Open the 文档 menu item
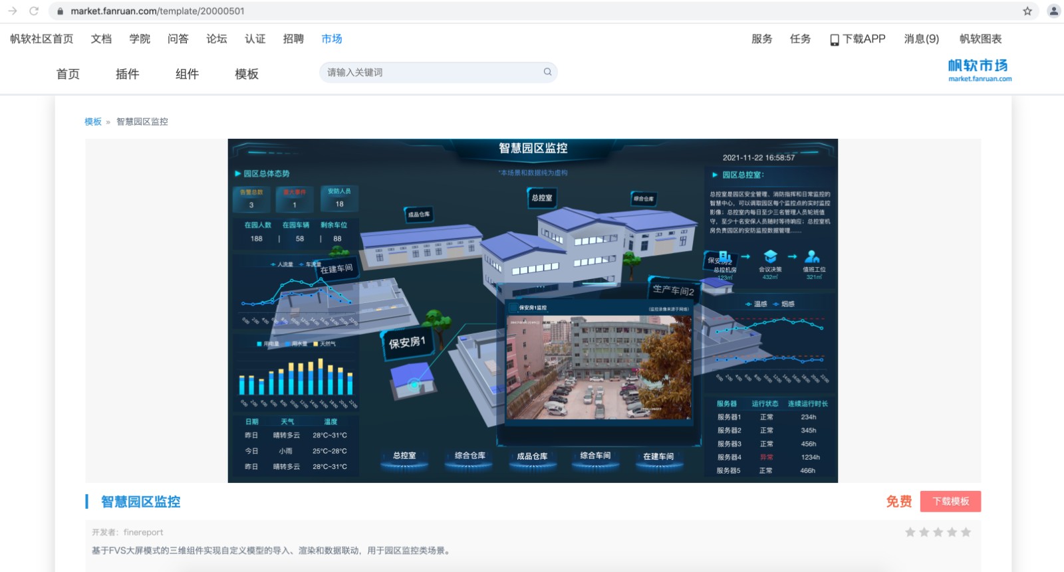Screen dimensions: 1064x572 (101, 39)
